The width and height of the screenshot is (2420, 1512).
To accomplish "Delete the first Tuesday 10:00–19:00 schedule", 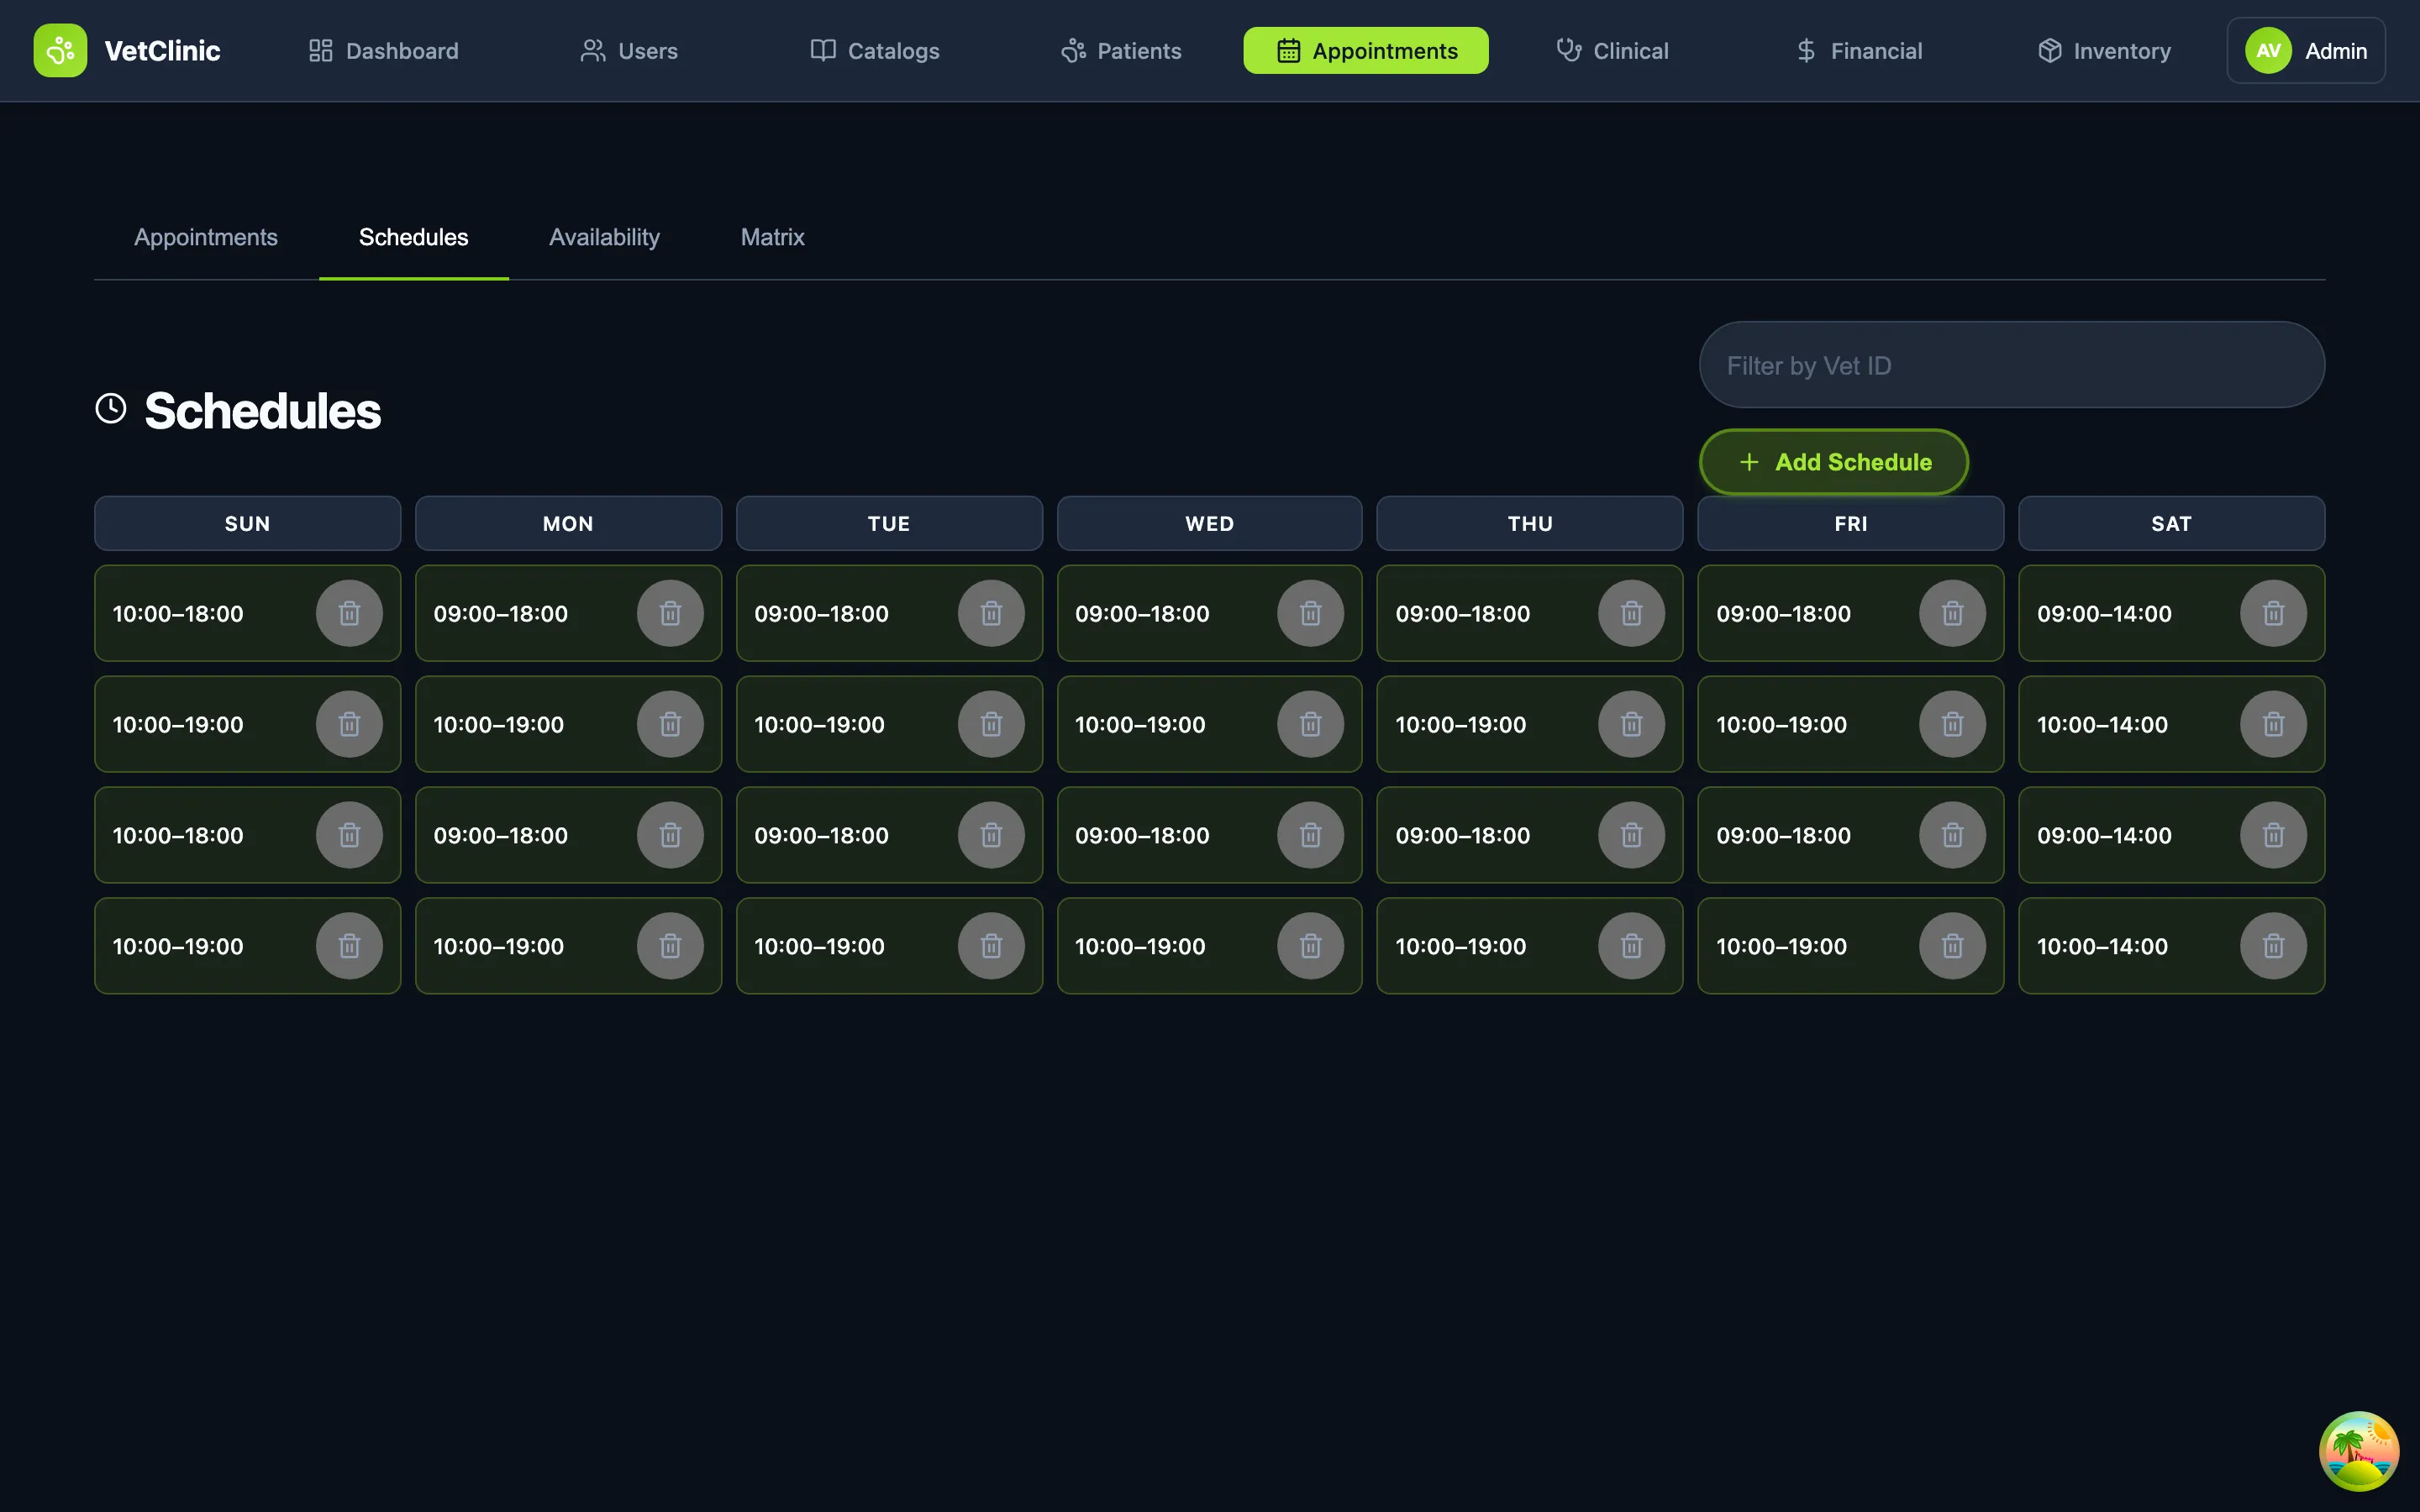I will tap(990, 724).
